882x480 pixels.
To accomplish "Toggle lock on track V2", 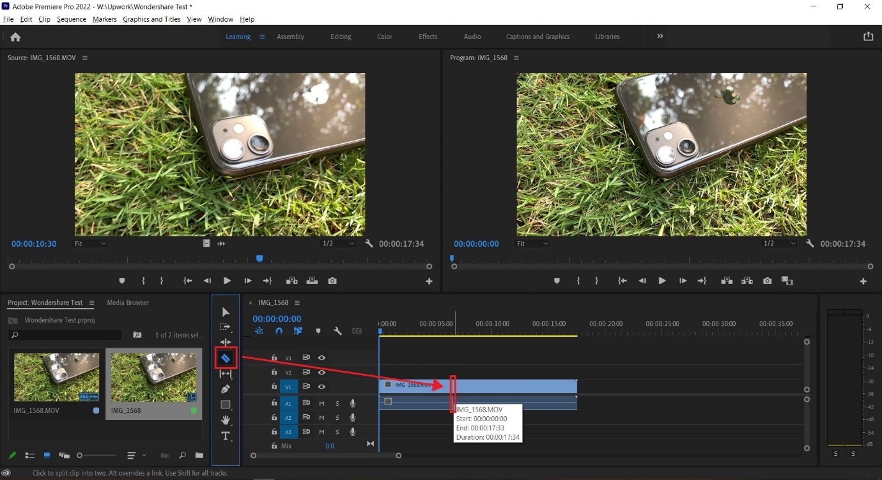I will [274, 372].
